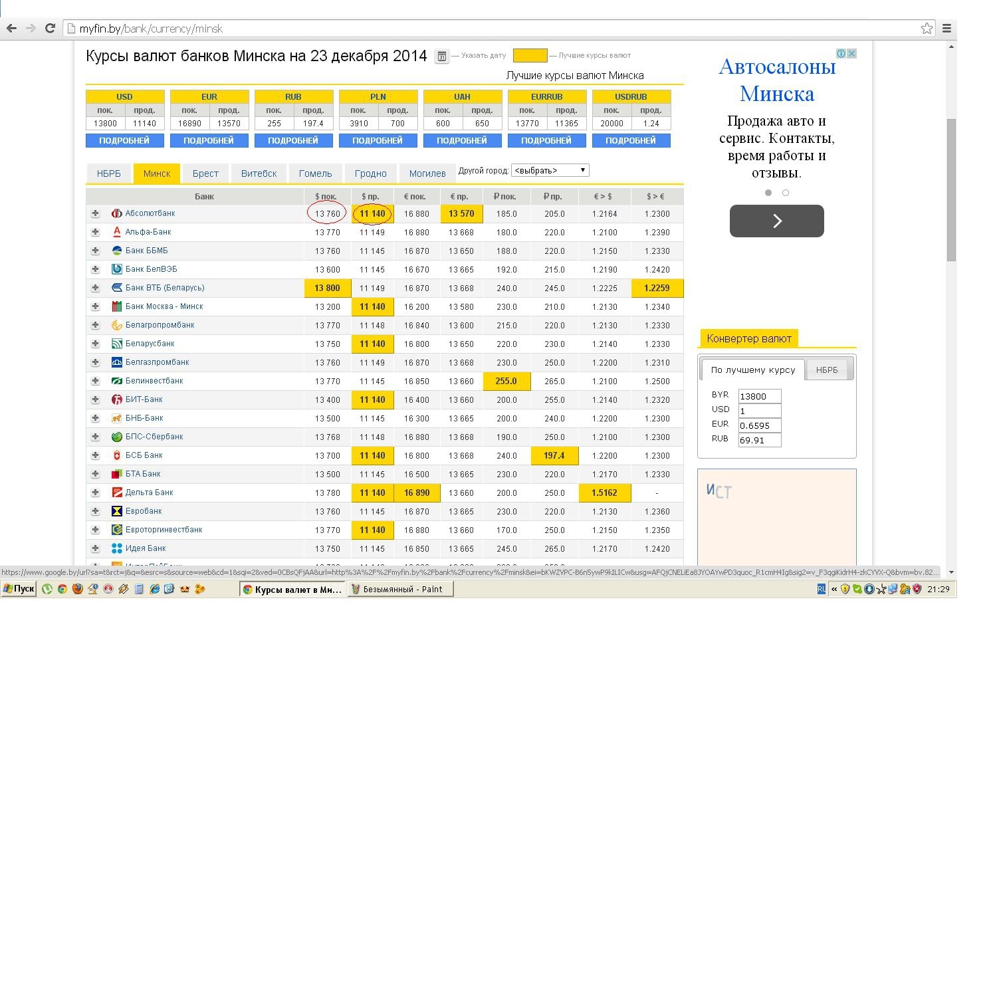Switch to the Витебск tab
Viewport: 997px width, 997px height.
click(x=259, y=173)
